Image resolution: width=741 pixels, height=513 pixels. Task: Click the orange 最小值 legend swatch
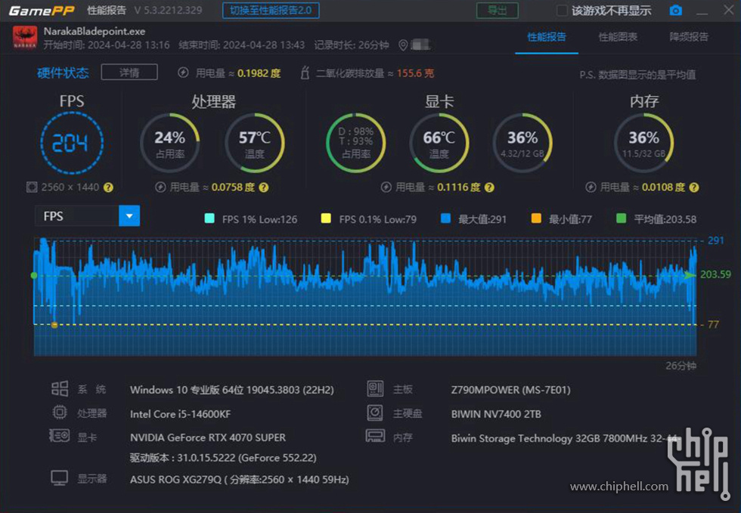(x=536, y=218)
